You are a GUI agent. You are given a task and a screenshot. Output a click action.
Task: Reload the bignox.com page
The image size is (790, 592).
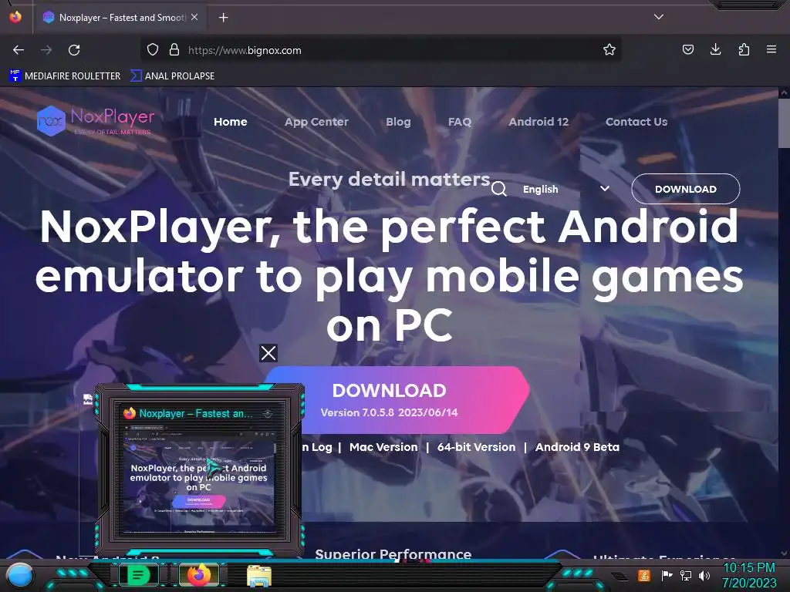pos(74,50)
